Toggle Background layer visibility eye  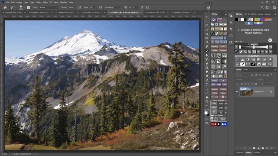(237, 91)
